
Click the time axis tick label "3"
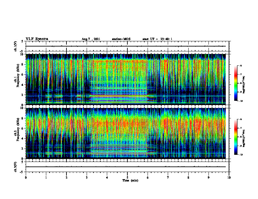(x=87, y=178)
